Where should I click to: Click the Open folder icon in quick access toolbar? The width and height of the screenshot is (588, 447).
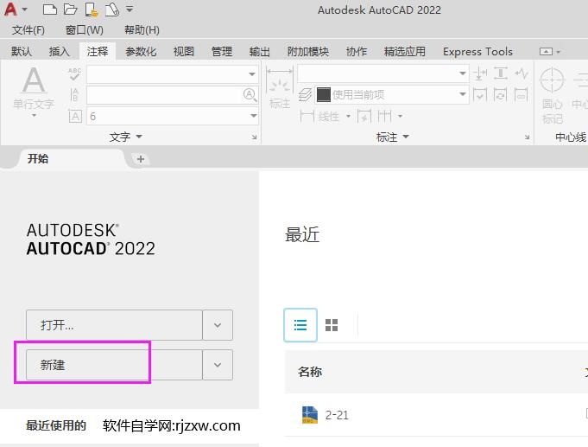point(70,9)
